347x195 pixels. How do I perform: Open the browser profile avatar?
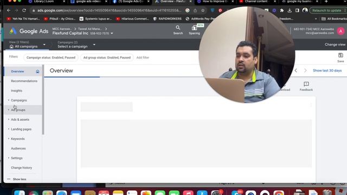point(305,10)
